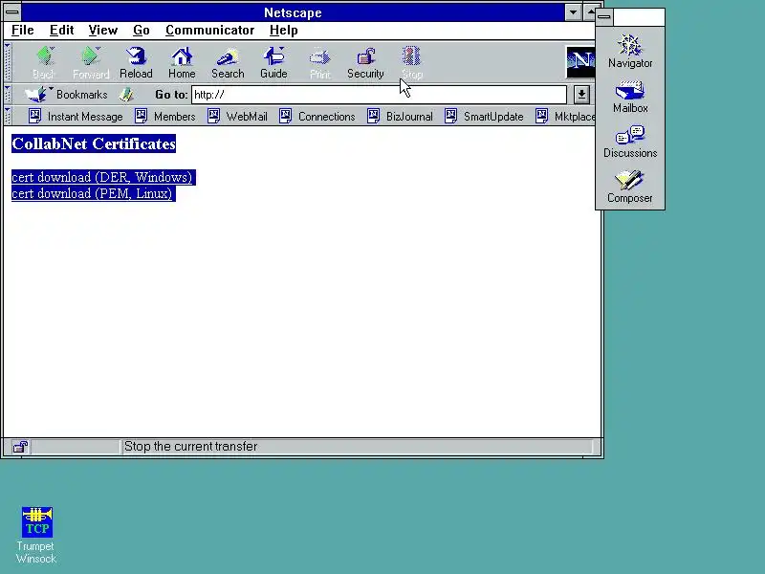Open the SmartUpdate personal toolbar link
Image resolution: width=765 pixels, height=574 pixels.
point(484,117)
